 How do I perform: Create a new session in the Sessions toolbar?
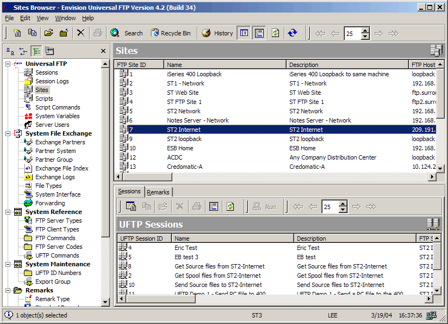131,206
